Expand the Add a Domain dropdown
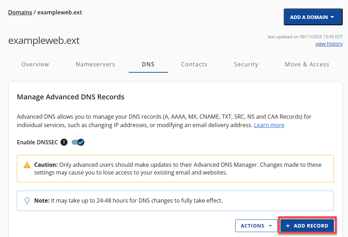348x237 pixels. tap(313, 17)
